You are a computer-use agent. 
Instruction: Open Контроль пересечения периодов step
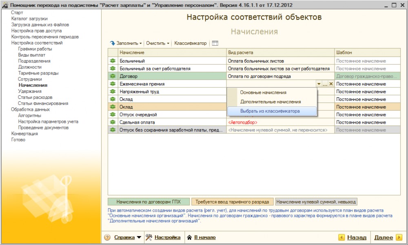45,37
